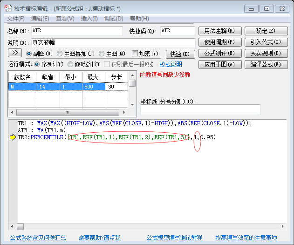
Task: Open 公式测评 evaluation
Action: pos(220,54)
